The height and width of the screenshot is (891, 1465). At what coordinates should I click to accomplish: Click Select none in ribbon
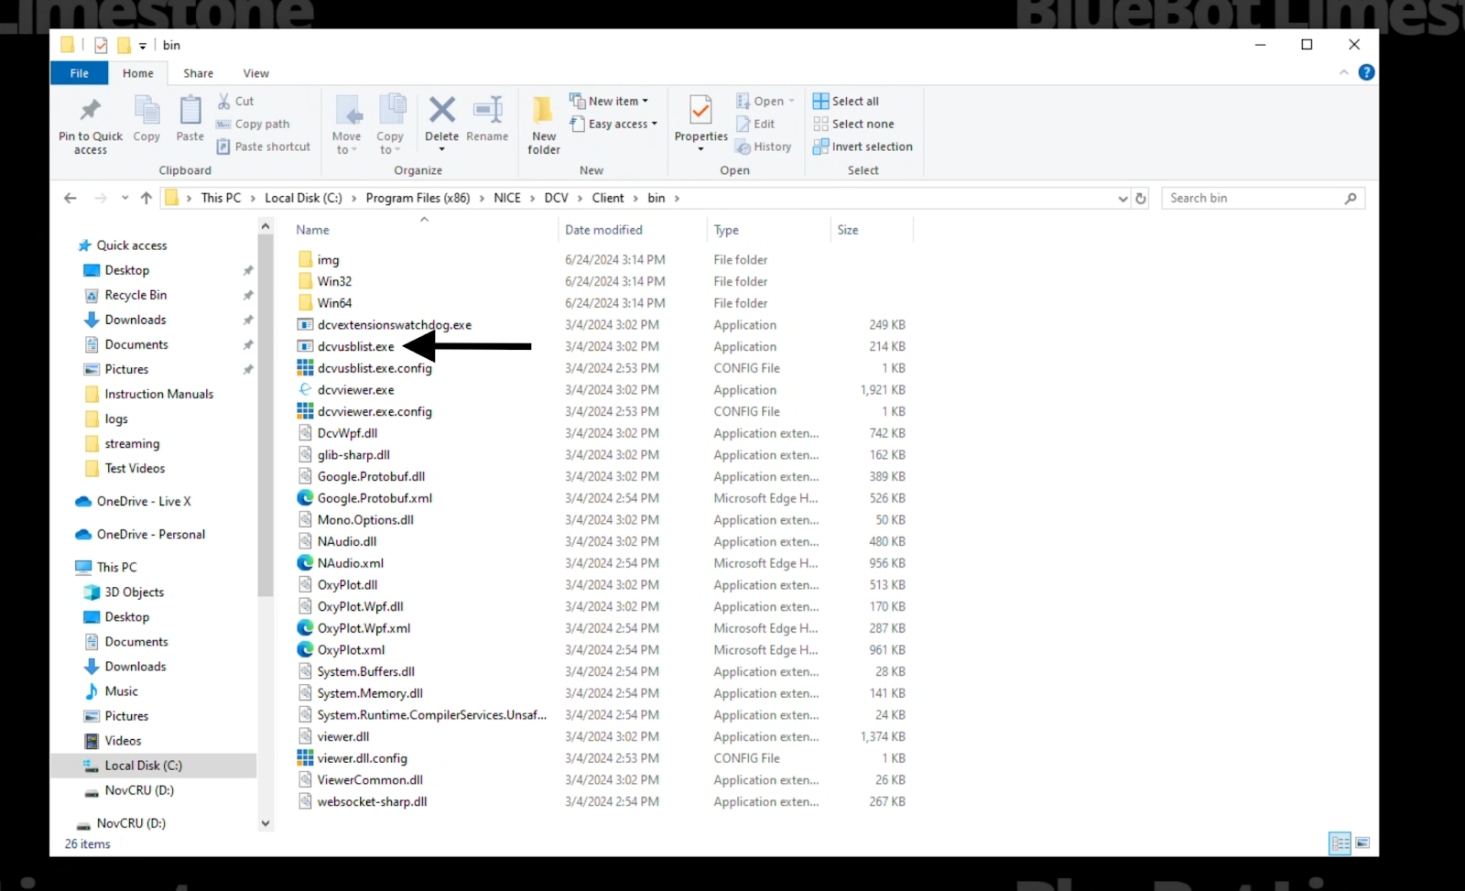853,124
